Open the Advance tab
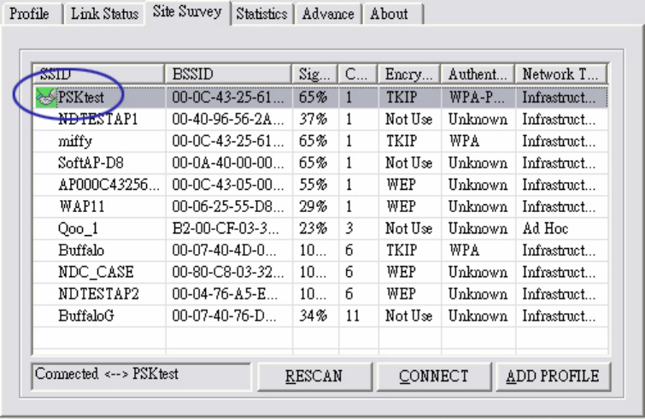 pyautogui.click(x=328, y=14)
